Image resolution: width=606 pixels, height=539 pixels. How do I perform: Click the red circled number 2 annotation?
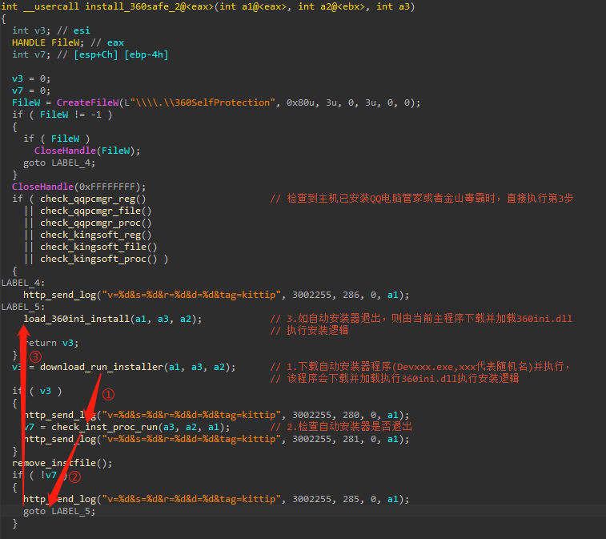point(74,477)
